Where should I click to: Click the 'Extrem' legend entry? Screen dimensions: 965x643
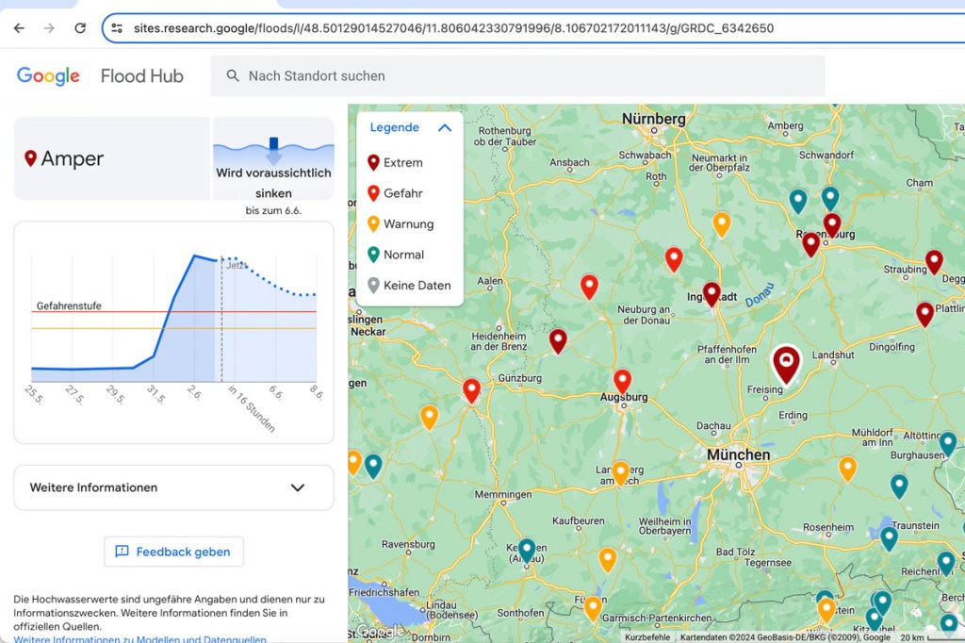[395, 162]
